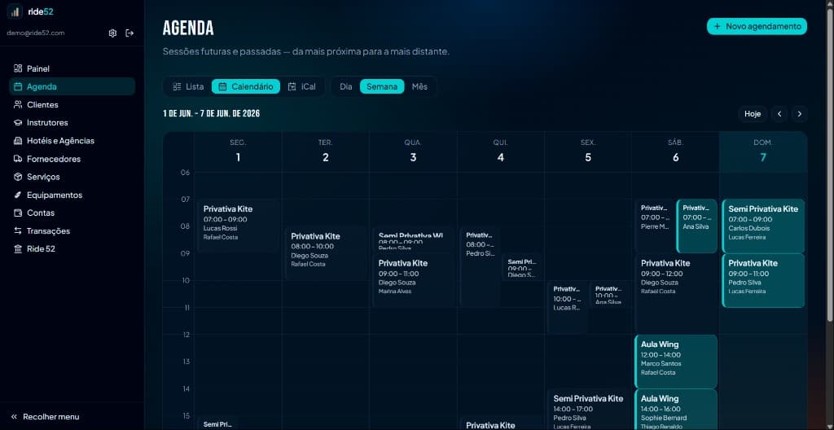Image resolution: width=834 pixels, height=430 pixels.
Task: Click the logout icon
Action: pos(129,33)
